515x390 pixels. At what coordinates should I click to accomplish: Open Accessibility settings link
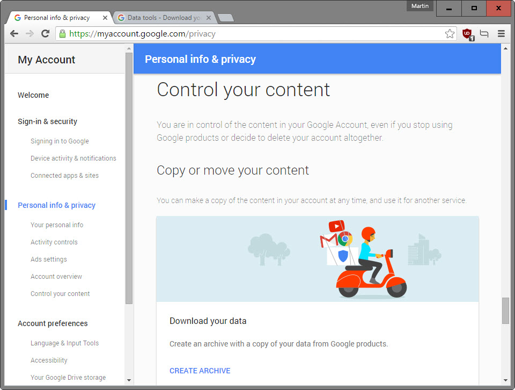pos(49,360)
